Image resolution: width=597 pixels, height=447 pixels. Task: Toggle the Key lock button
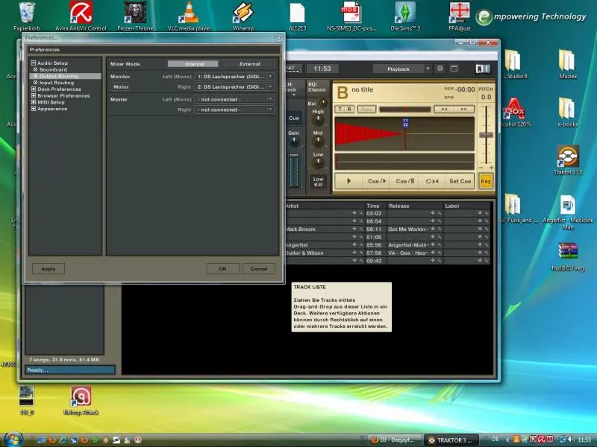tap(486, 181)
